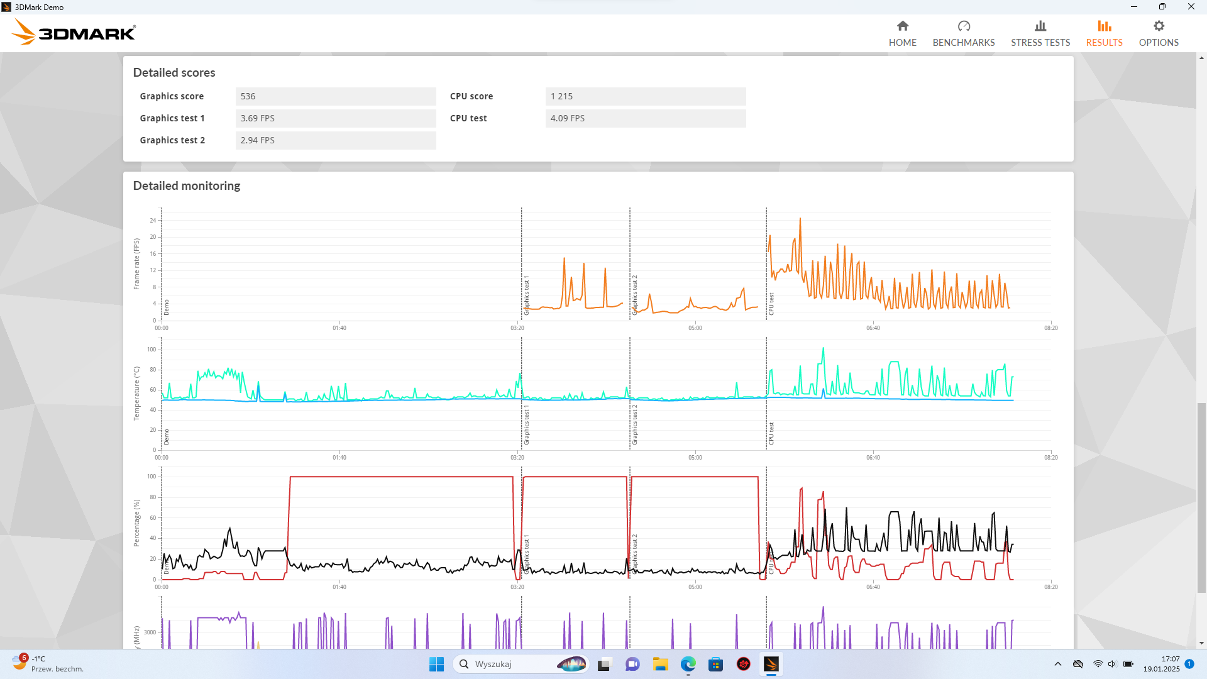Image resolution: width=1207 pixels, height=679 pixels.
Task: Open the clock and date 17:07
Action: (x=1162, y=664)
